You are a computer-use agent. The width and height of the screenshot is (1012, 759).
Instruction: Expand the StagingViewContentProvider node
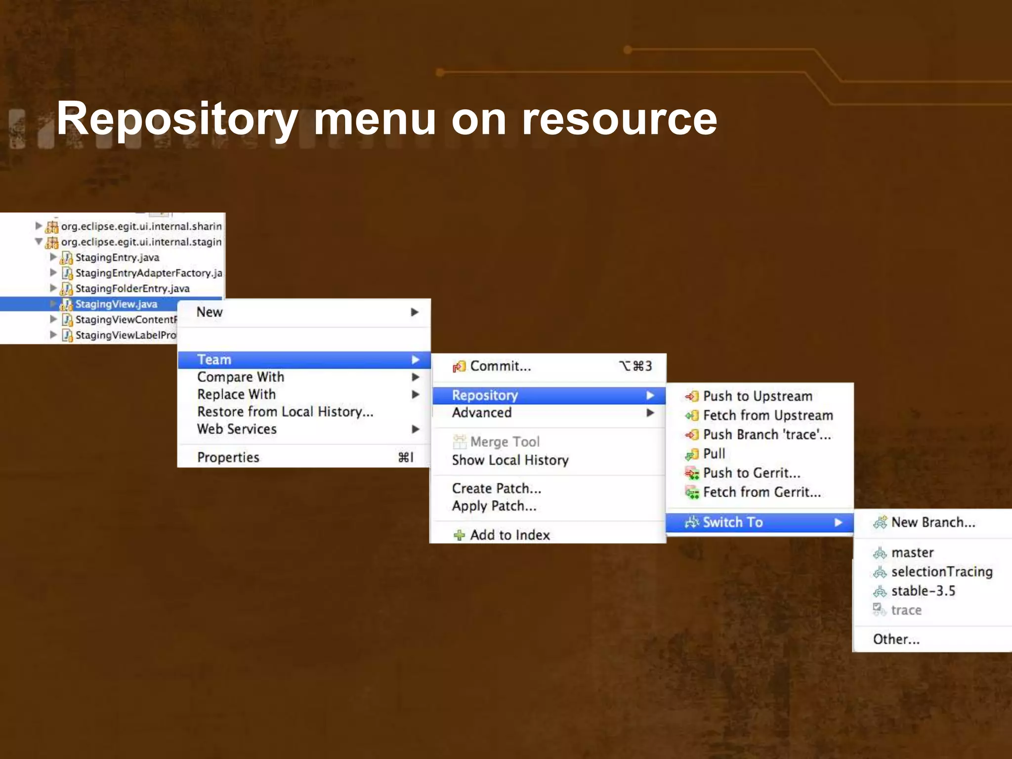(53, 319)
